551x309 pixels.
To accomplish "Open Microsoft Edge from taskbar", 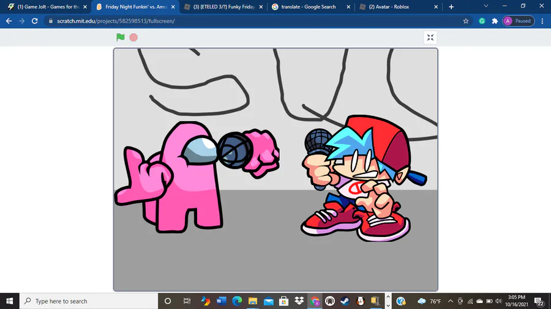I will click(x=237, y=301).
